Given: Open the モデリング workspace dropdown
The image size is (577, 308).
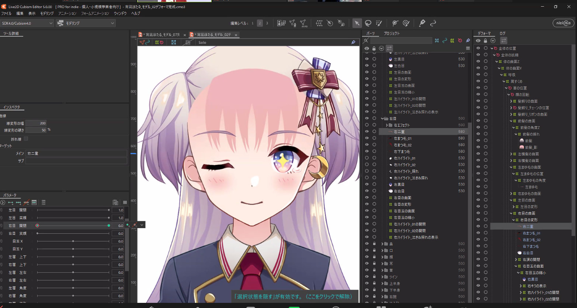Looking at the screenshot, I should [86, 23].
